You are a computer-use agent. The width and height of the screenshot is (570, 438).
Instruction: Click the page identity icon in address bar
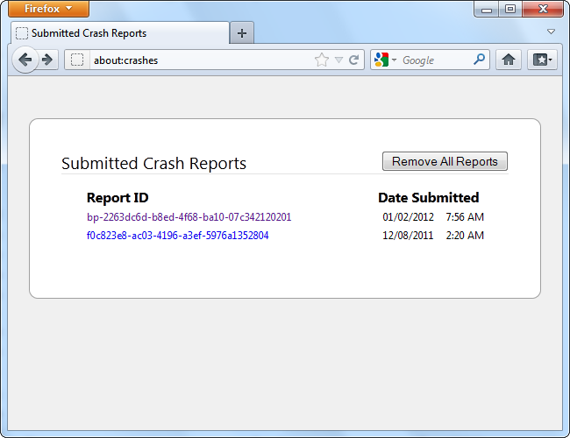(77, 60)
